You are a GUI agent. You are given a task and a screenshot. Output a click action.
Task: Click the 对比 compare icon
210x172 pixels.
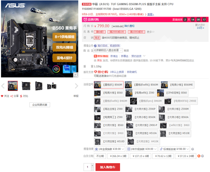coord(21,96)
